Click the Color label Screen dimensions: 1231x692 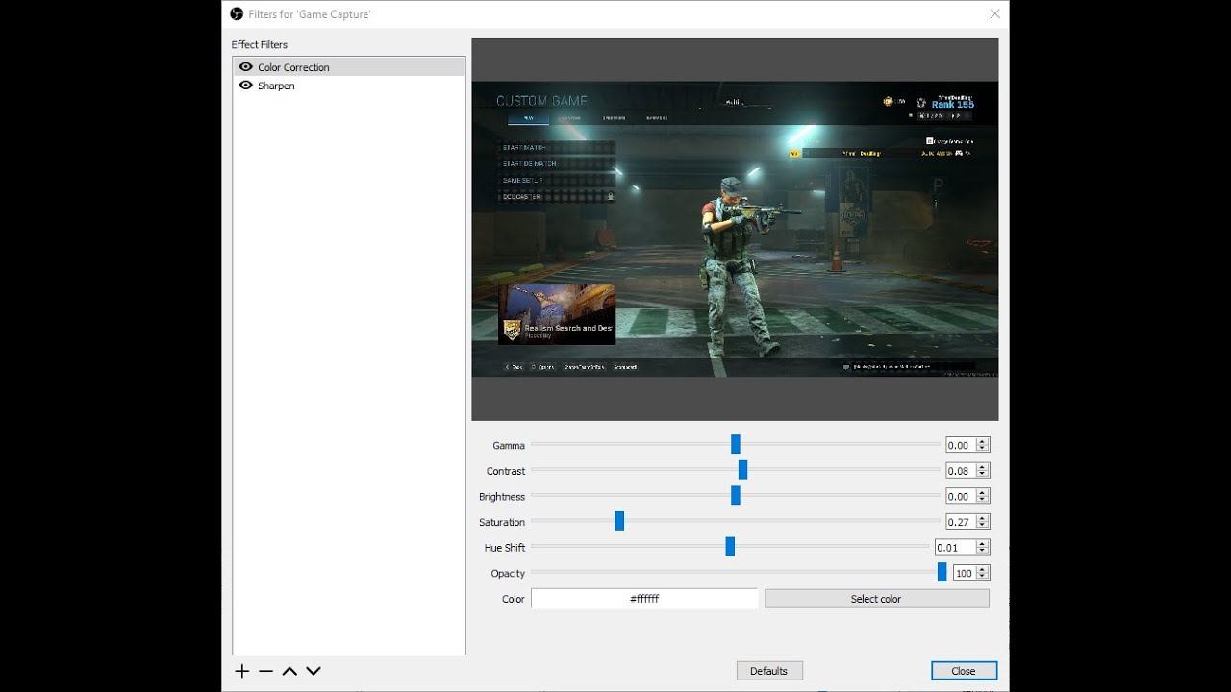[514, 599]
